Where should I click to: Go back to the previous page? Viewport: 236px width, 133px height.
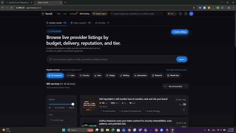[x=3, y=8]
